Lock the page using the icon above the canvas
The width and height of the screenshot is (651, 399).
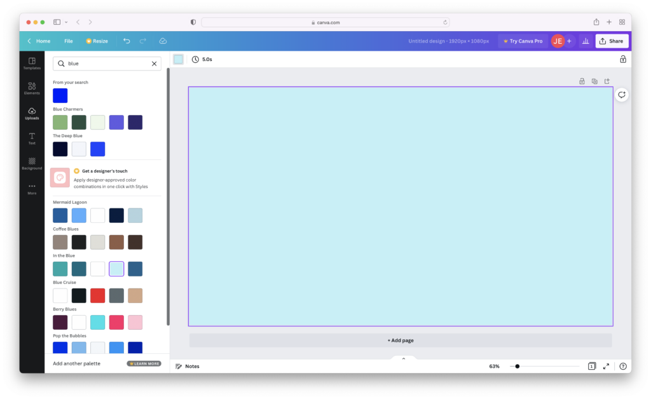(582, 81)
